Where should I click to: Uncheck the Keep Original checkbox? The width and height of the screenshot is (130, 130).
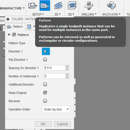tap(45, 93)
